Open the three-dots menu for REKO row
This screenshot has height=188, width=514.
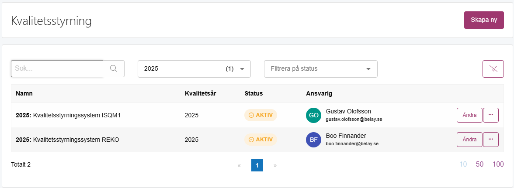pyautogui.click(x=491, y=140)
